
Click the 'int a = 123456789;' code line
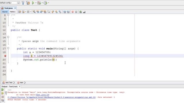pos(37,52)
